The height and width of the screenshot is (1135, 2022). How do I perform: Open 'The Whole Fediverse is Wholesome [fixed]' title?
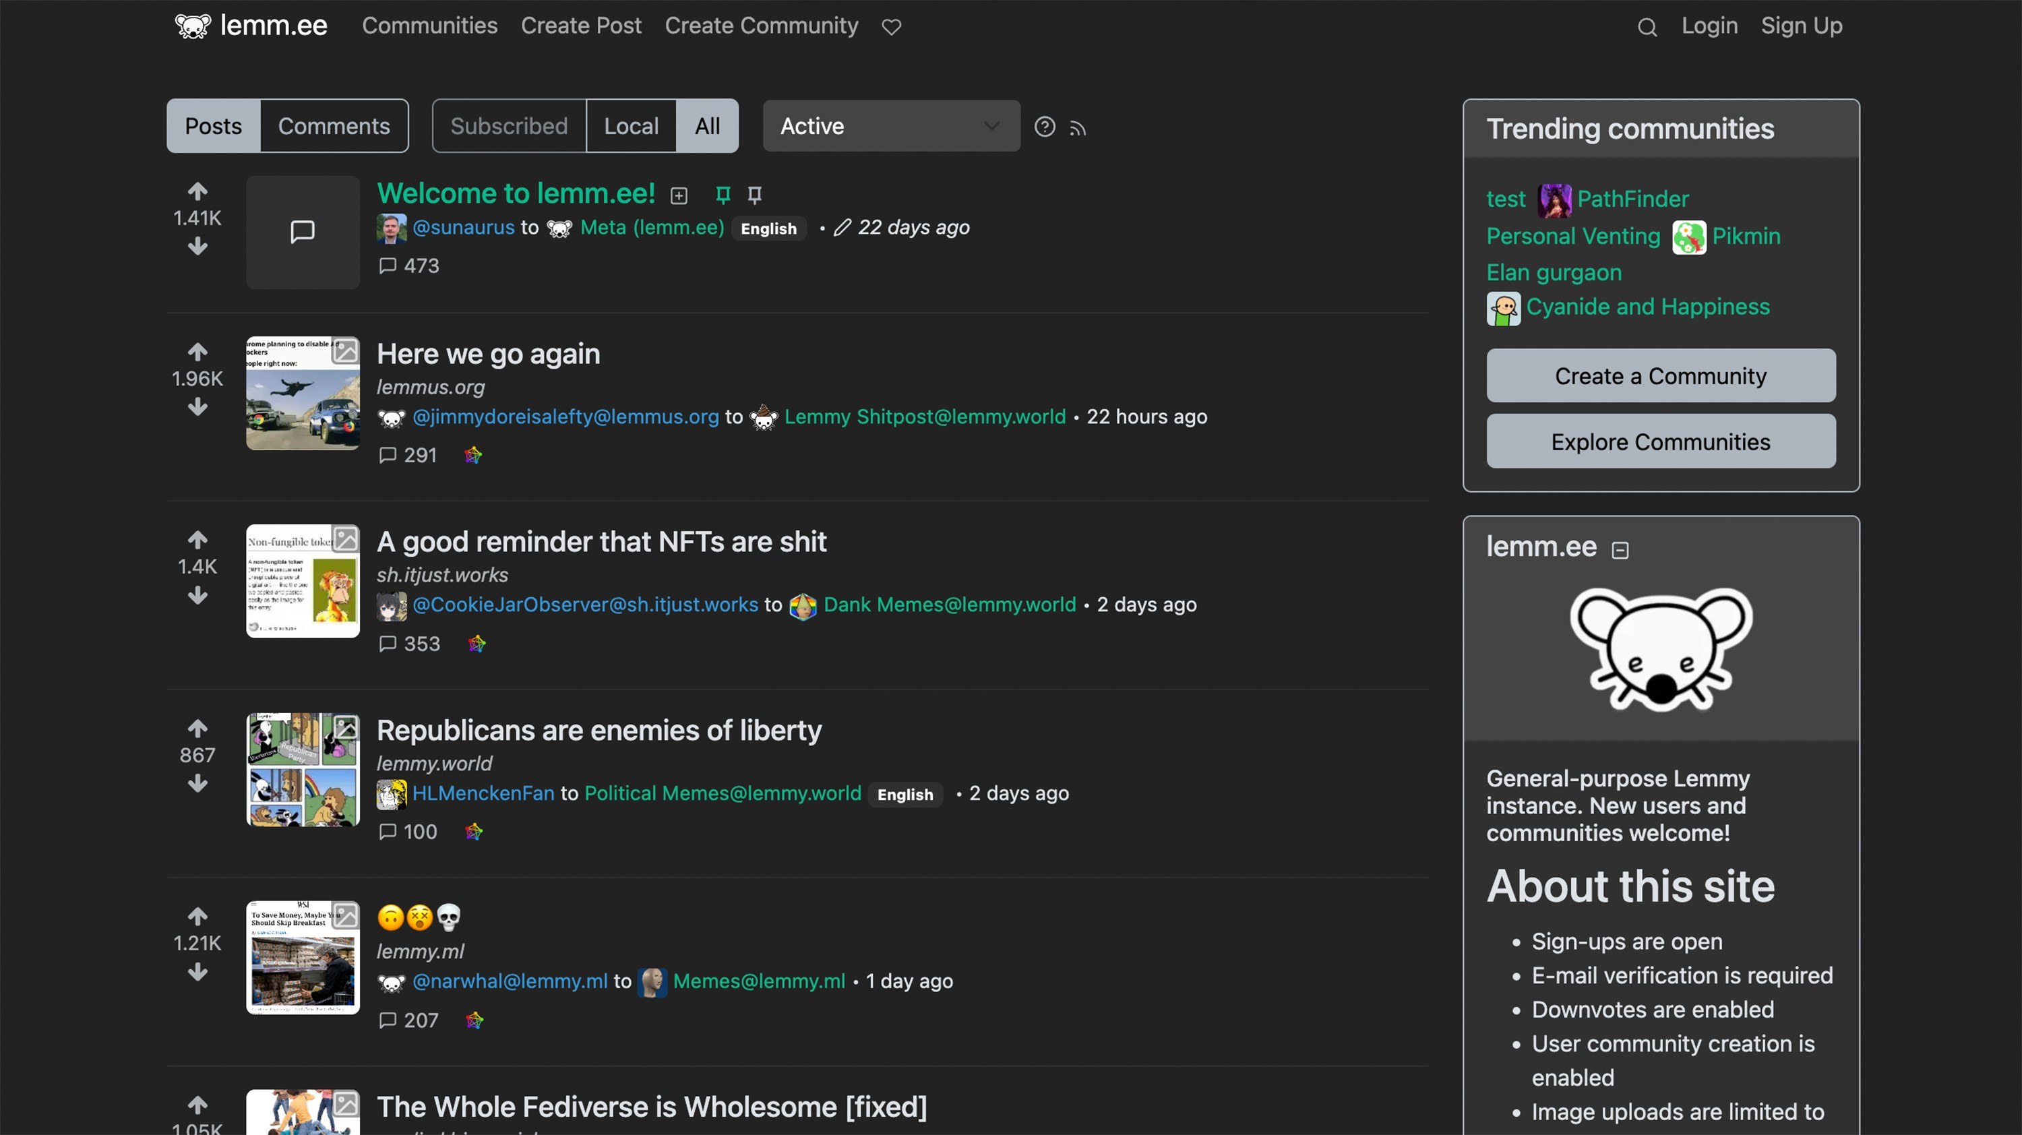(x=652, y=1107)
